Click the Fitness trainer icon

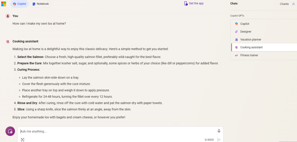236,55
